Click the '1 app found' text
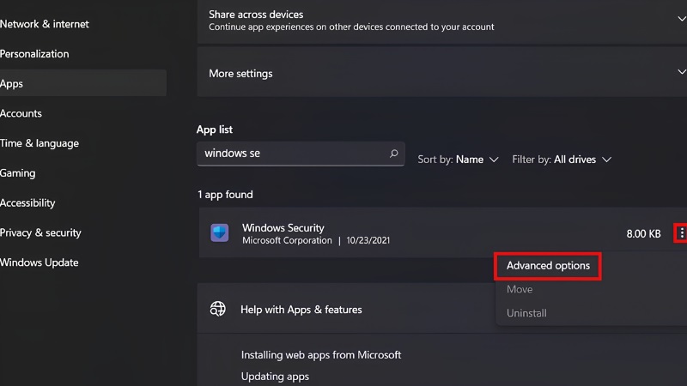This screenshot has height=386, width=687. click(x=225, y=195)
